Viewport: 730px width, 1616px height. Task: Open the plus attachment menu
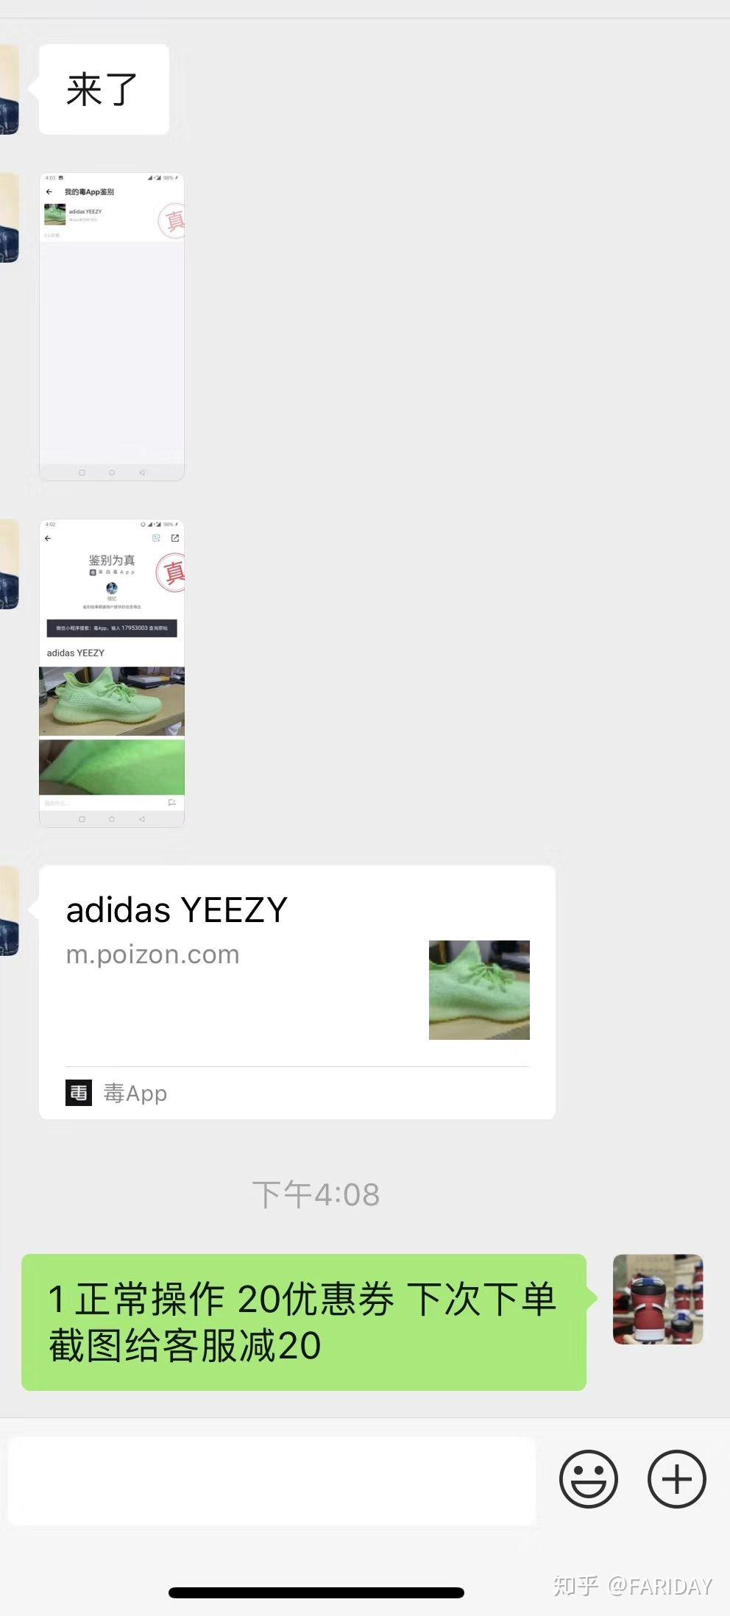(676, 1478)
